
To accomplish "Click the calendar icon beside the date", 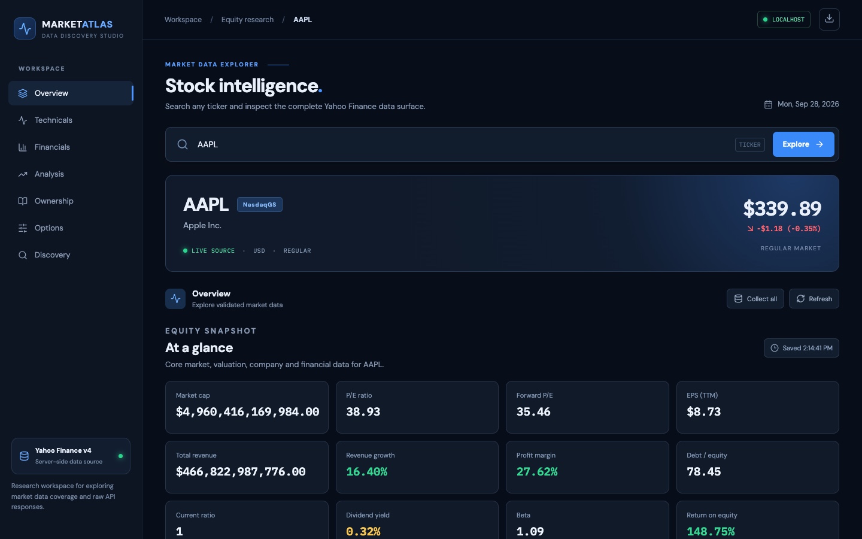I will [x=768, y=104].
